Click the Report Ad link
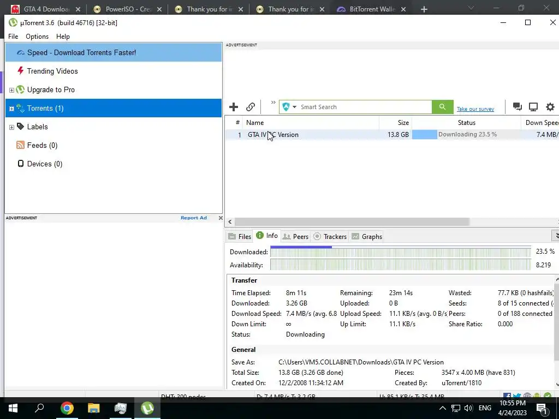 [194, 218]
